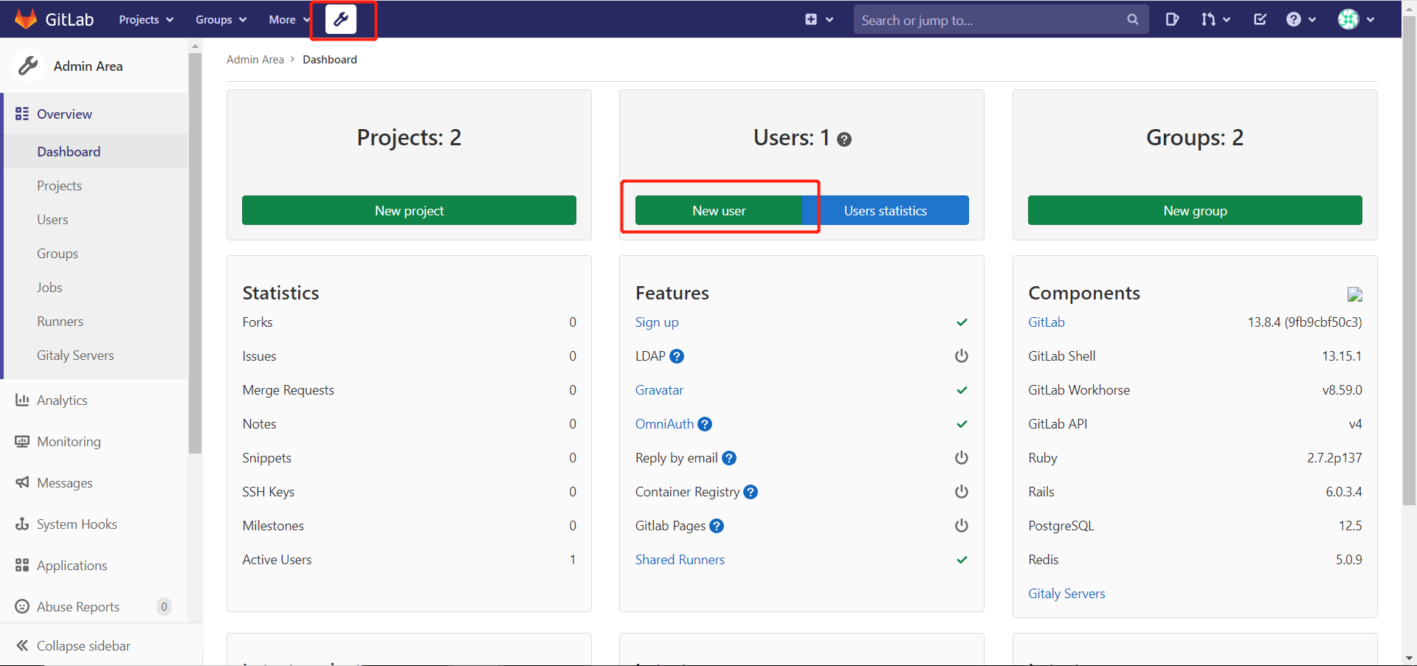The width and height of the screenshot is (1417, 666).
Task: Click the Merge Requests statistics label
Action: 288,390
